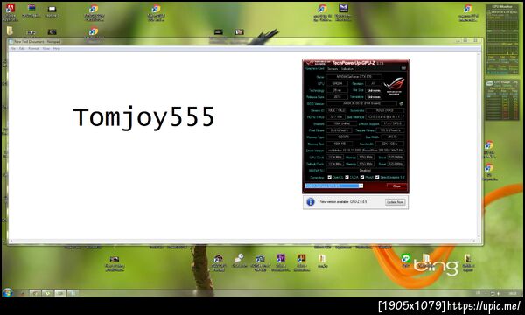Screen dimensions: 525x315
Task: Click the blue info icon in update notice
Action: [311, 202]
